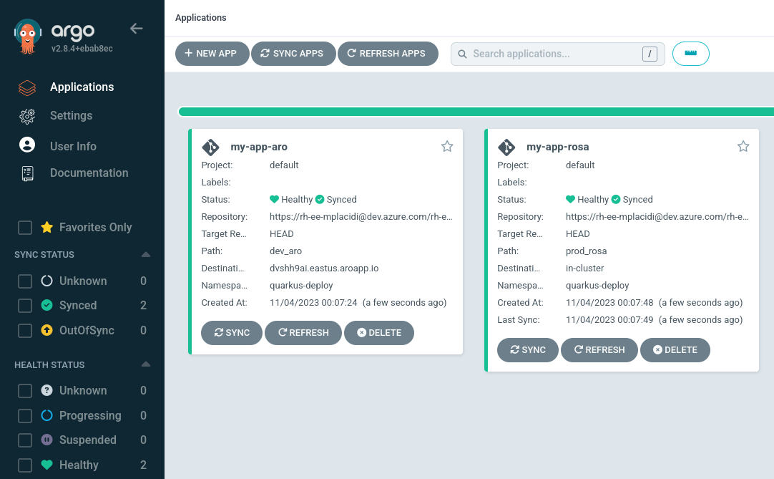This screenshot has width=774, height=479.
Task: Click the git icon on my-app-aro card
Action: click(210, 147)
